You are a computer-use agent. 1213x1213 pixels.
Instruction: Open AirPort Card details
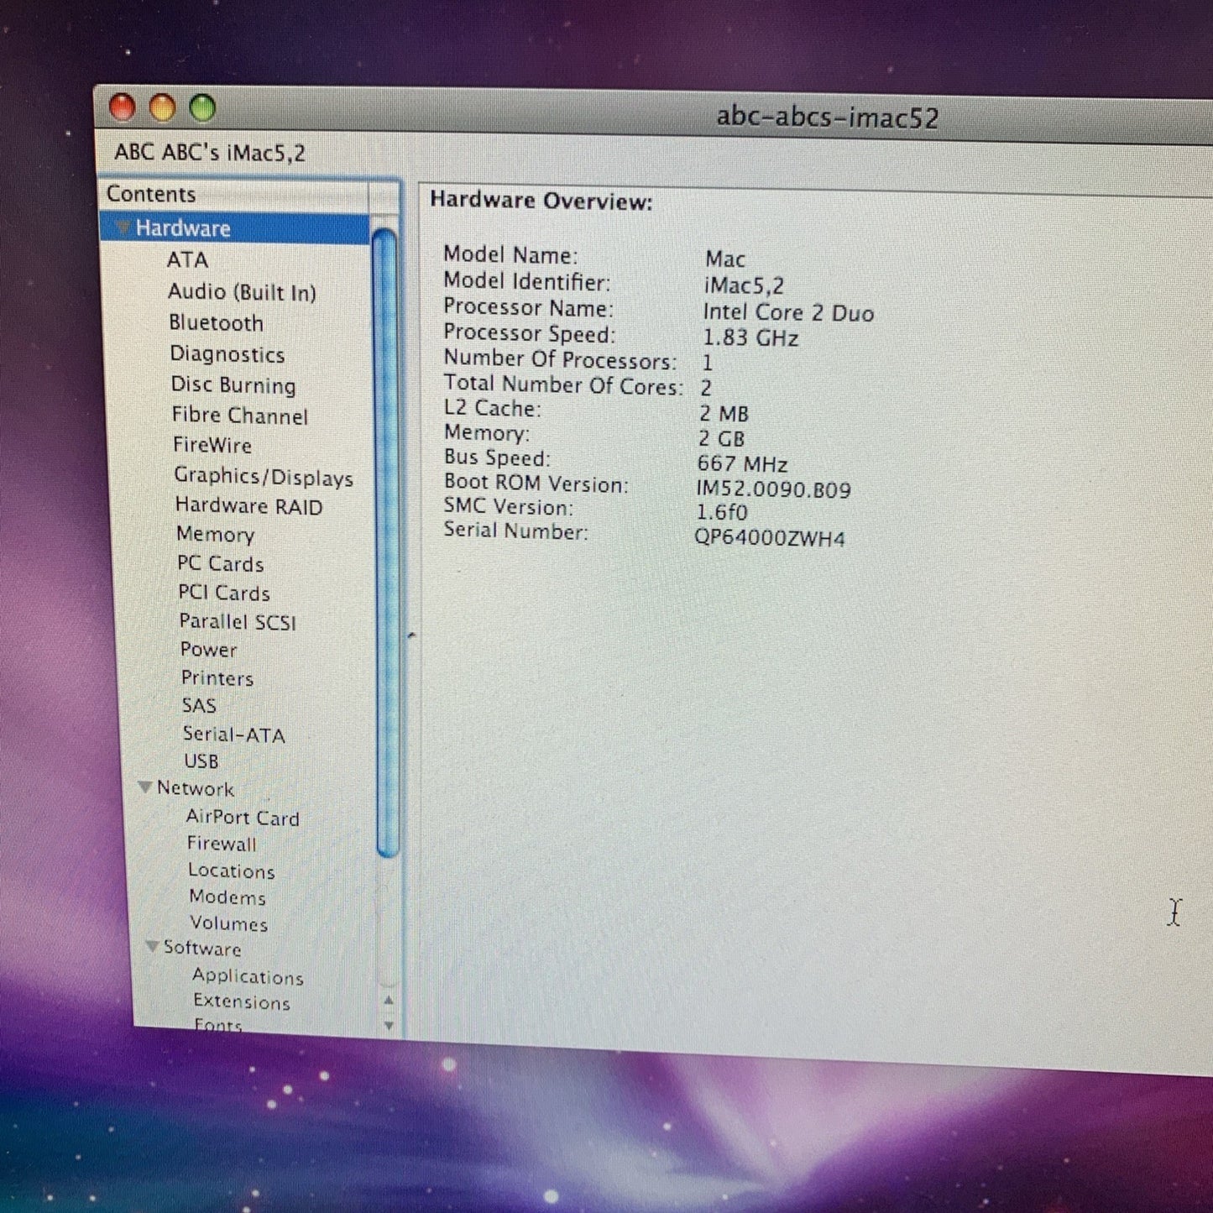coord(243,818)
